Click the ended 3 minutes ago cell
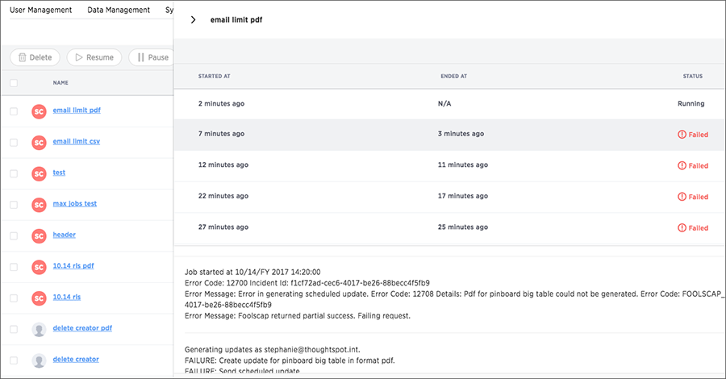 tap(461, 134)
